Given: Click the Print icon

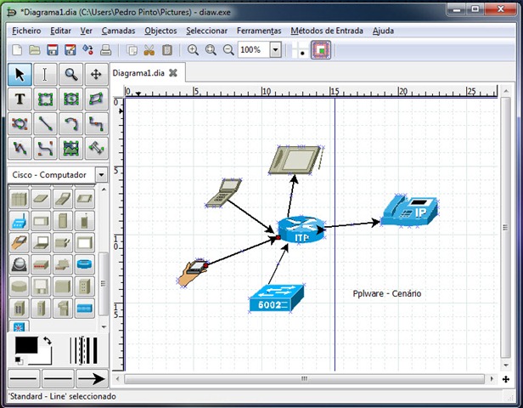Looking at the screenshot, I should pos(106,50).
